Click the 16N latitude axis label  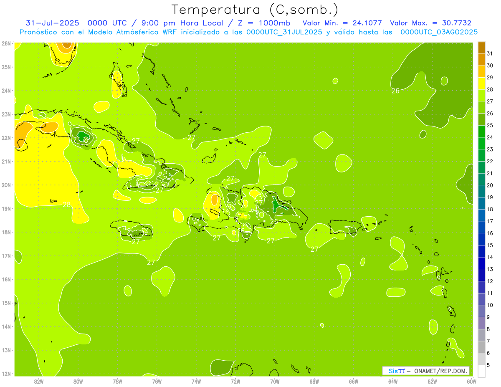coord(7,279)
